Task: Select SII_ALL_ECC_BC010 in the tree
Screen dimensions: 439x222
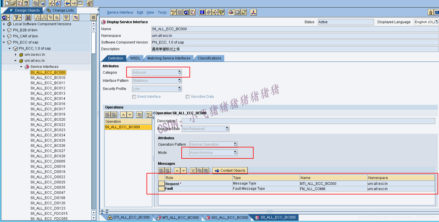Action: point(48,78)
